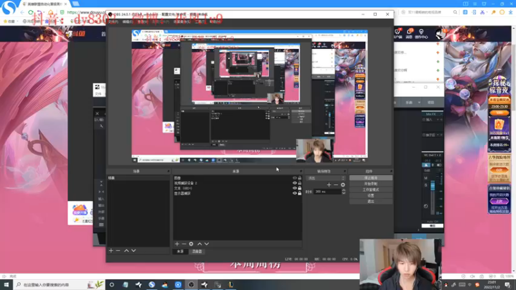The height and width of the screenshot is (290, 516).
Task: Click Douyu user avatar in header
Action: (x=440, y=34)
